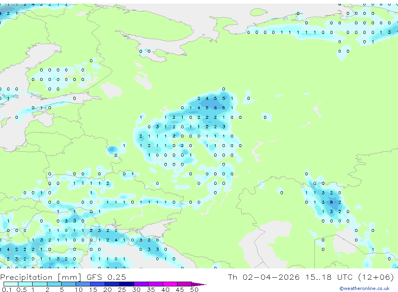This screenshot has height=292, width=398.
Task: Pick the 15–20 mm legend color swatch
Action: [98, 284]
